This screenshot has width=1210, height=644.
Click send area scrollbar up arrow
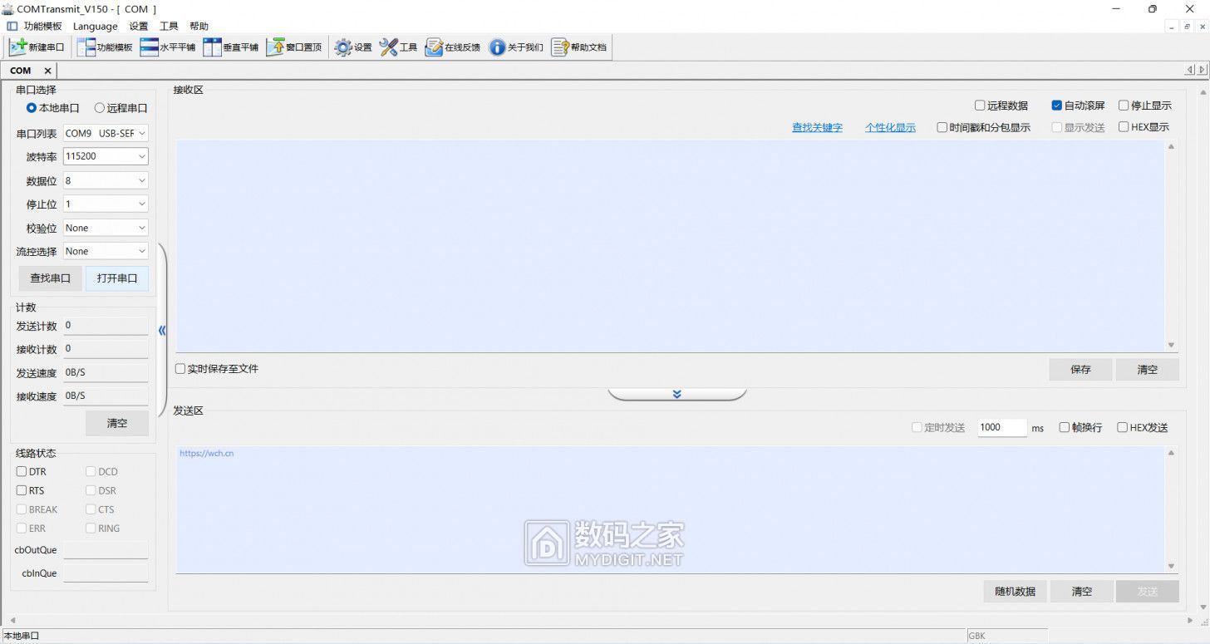point(1171,453)
